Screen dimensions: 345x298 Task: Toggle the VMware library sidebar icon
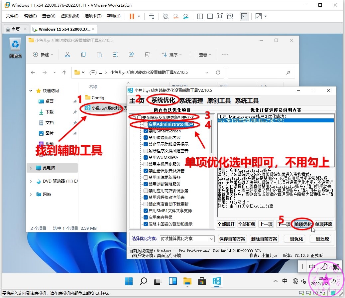200,16
